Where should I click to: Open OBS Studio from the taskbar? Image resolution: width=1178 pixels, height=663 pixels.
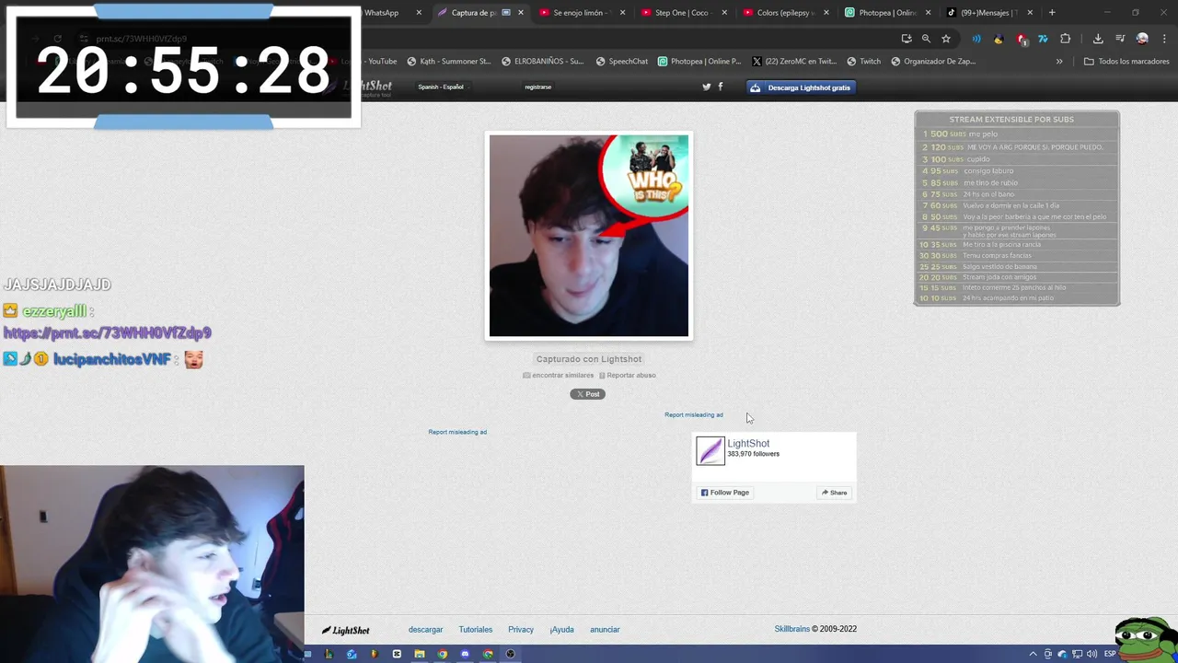click(510, 654)
